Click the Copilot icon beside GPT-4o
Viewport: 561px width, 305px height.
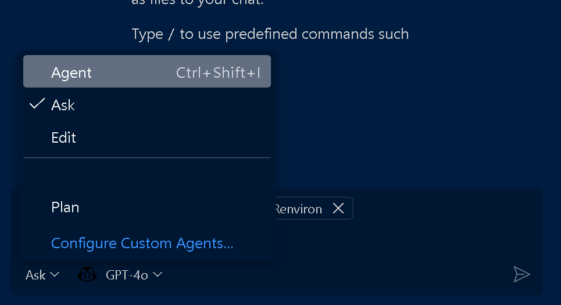[87, 275]
